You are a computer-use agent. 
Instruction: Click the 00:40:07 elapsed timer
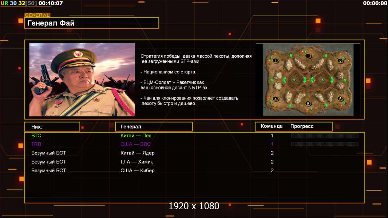coord(51,3)
